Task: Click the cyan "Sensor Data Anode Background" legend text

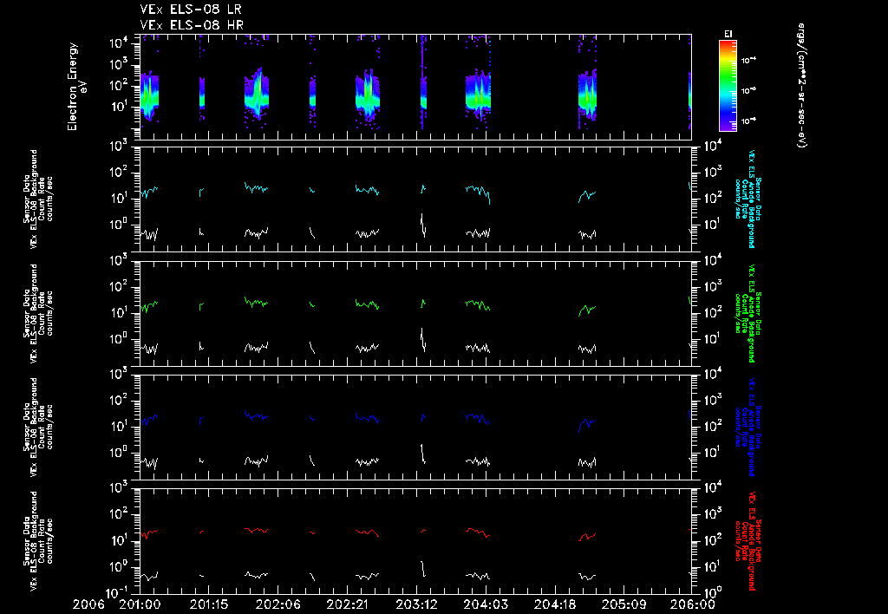Action: [x=748, y=199]
